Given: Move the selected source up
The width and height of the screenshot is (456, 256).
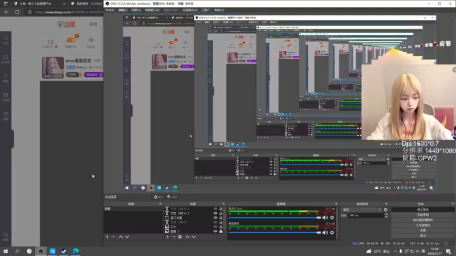Looking at the screenshot, I should pyautogui.click(x=188, y=237).
